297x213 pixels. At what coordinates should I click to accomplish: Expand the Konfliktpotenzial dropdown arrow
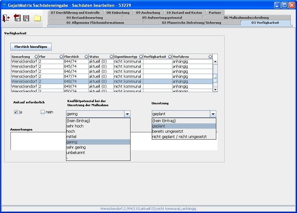(x=127, y=114)
